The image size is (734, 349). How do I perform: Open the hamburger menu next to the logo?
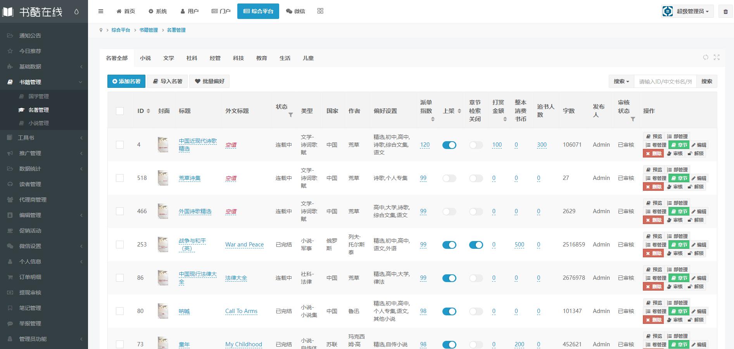click(101, 11)
